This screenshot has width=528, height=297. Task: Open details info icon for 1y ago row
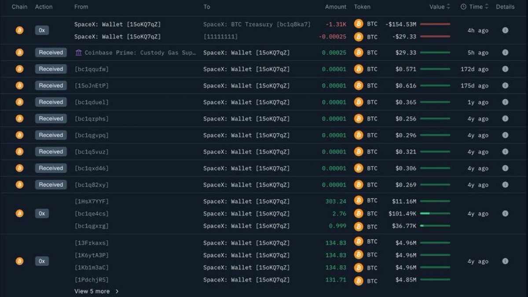point(505,102)
